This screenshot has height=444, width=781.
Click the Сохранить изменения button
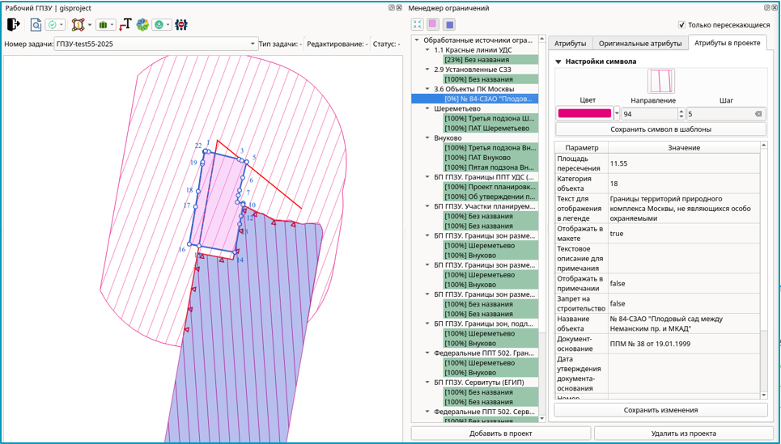click(x=660, y=410)
